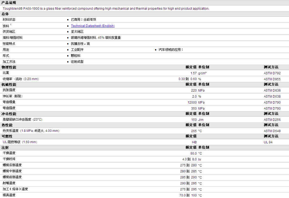Open the Technical Datasheet (English) link
289x198 pixels.
[93, 26]
